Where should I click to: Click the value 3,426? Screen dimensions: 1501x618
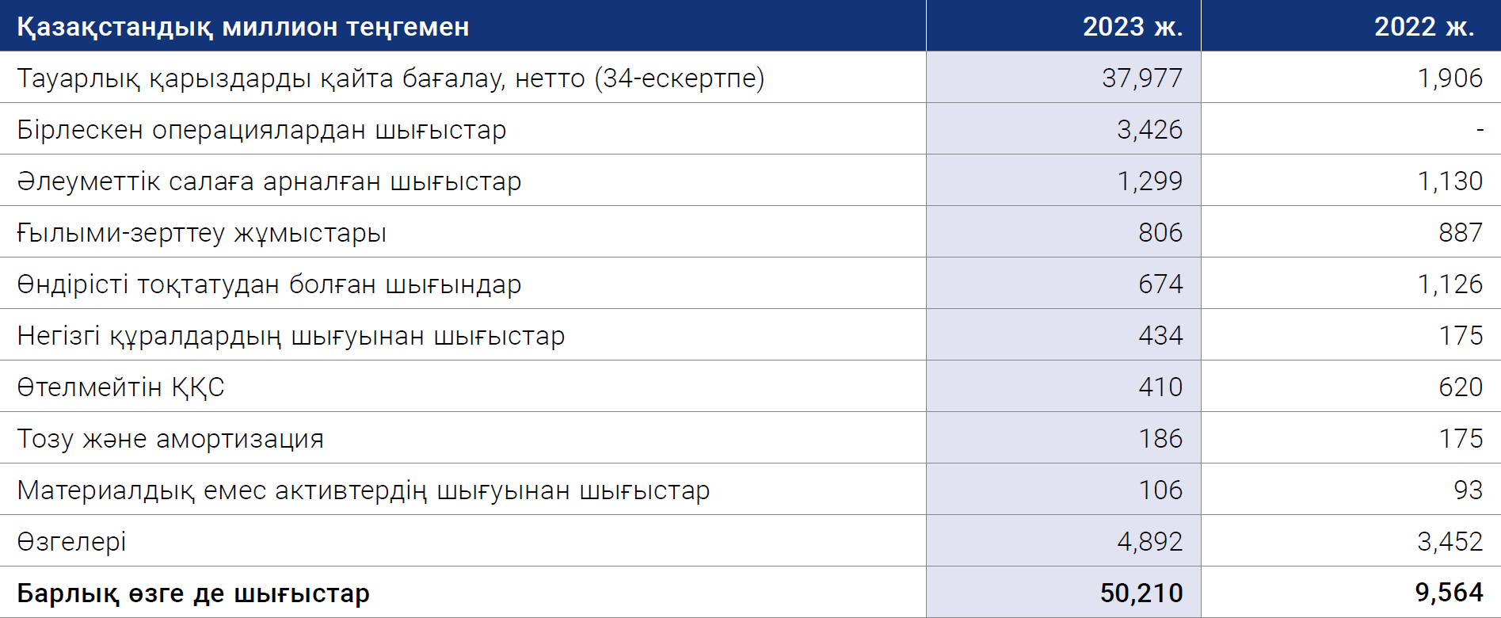click(1149, 130)
